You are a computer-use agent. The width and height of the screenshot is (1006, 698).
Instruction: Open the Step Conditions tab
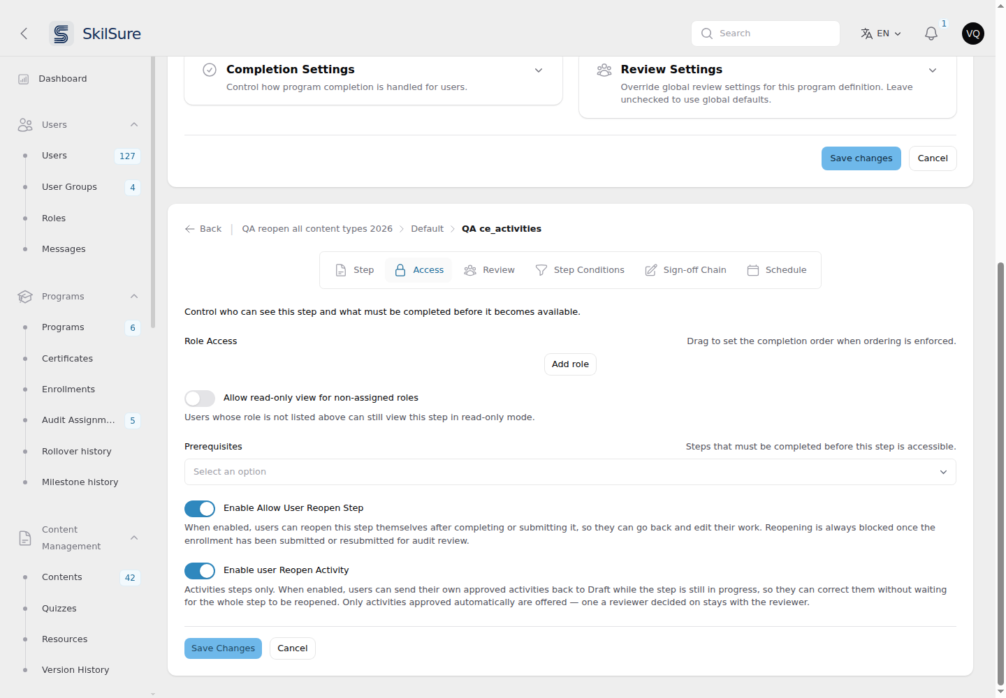580,270
